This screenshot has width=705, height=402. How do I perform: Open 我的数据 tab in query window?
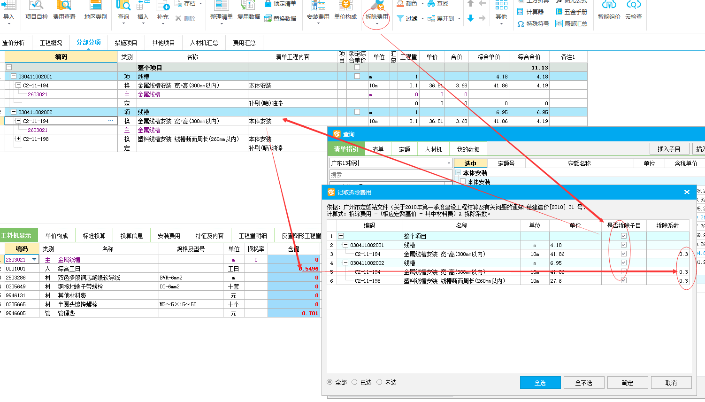click(468, 149)
